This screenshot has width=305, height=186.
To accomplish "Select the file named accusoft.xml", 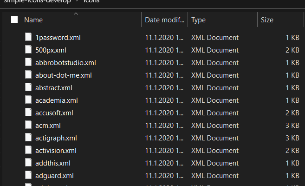I will [x=54, y=113].
